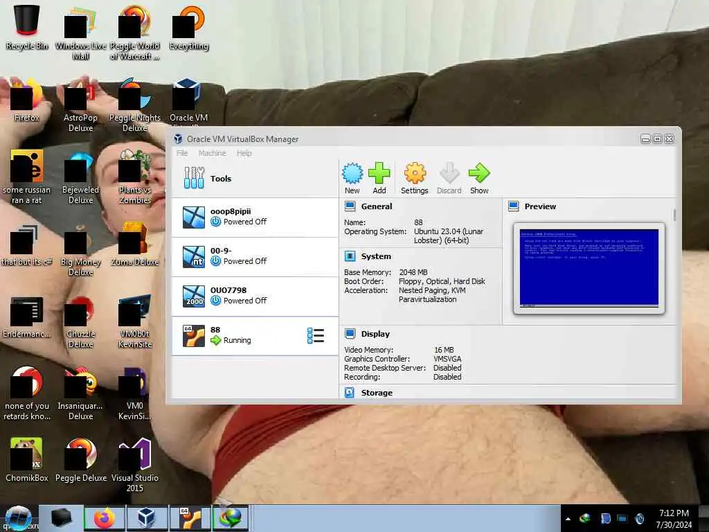Click the Storage section header
The image size is (709, 532).
[x=377, y=393]
